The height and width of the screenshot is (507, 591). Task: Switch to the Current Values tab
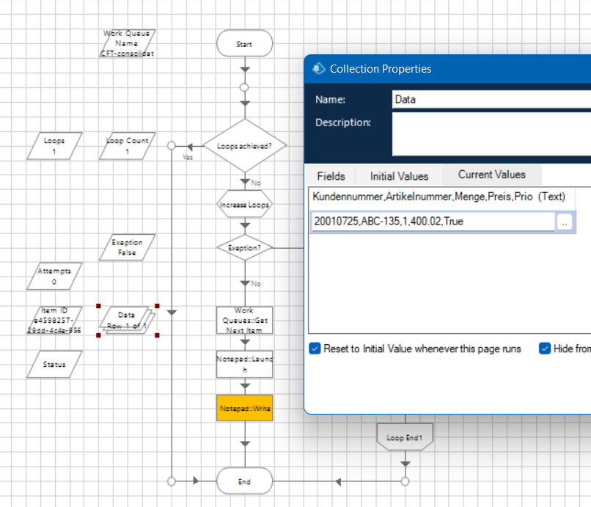[492, 175]
